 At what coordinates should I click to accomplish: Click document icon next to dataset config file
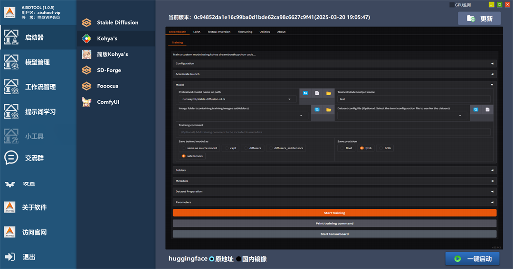(x=487, y=110)
